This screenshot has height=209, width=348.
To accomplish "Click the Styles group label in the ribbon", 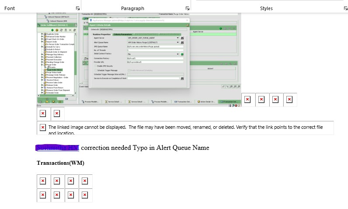I will point(266,8).
